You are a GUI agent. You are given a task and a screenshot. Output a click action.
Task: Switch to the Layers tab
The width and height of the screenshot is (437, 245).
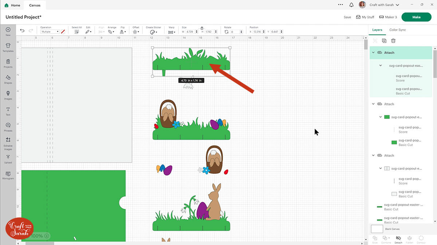(377, 30)
